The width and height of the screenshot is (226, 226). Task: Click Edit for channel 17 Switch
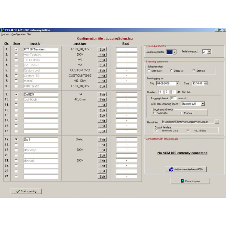tap(102, 140)
